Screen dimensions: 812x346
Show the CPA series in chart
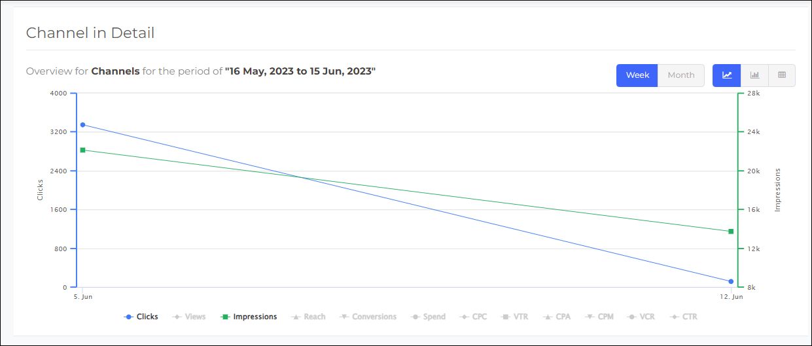click(x=556, y=317)
